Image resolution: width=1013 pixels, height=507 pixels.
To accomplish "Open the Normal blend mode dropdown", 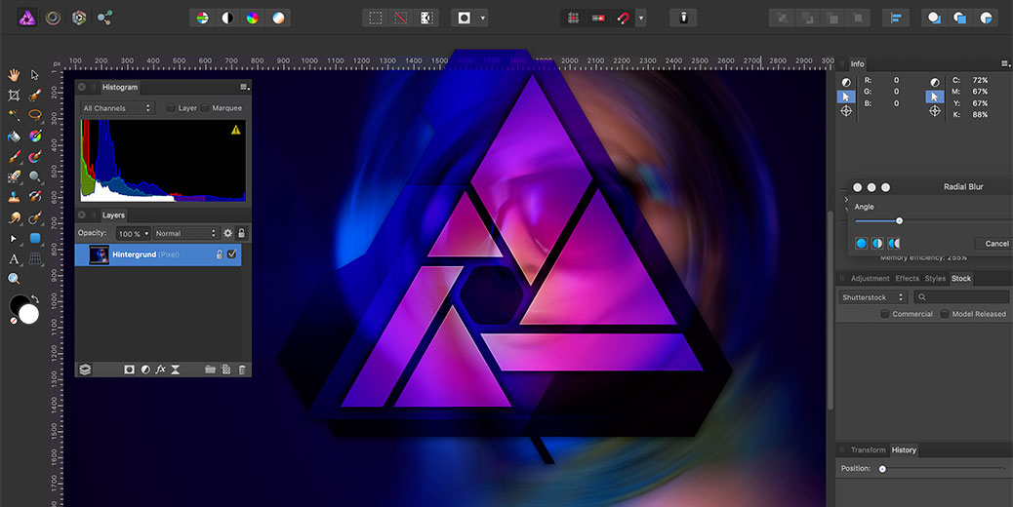I will (x=185, y=234).
